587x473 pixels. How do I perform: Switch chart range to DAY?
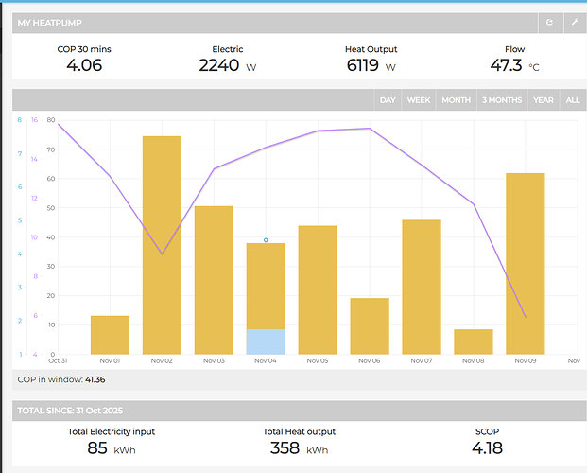[x=388, y=99]
